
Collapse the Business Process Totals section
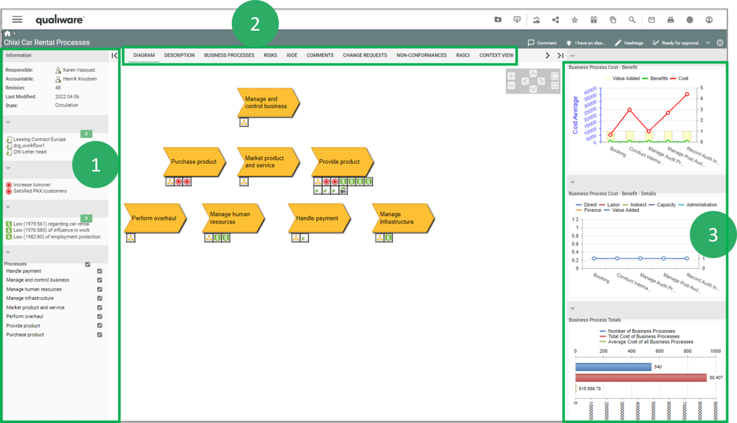[x=572, y=308]
